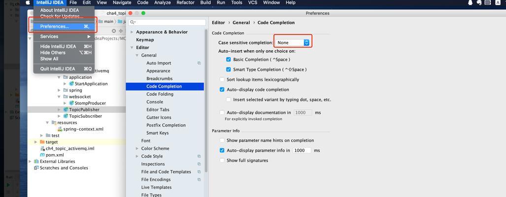Enable Auto-display documentation checkbox
The width and height of the screenshot is (506, 197).
point(222,112)
